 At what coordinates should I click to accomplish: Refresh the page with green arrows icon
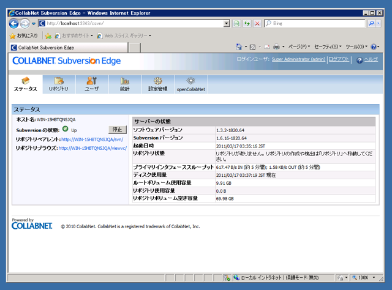[x=247, y=23]
